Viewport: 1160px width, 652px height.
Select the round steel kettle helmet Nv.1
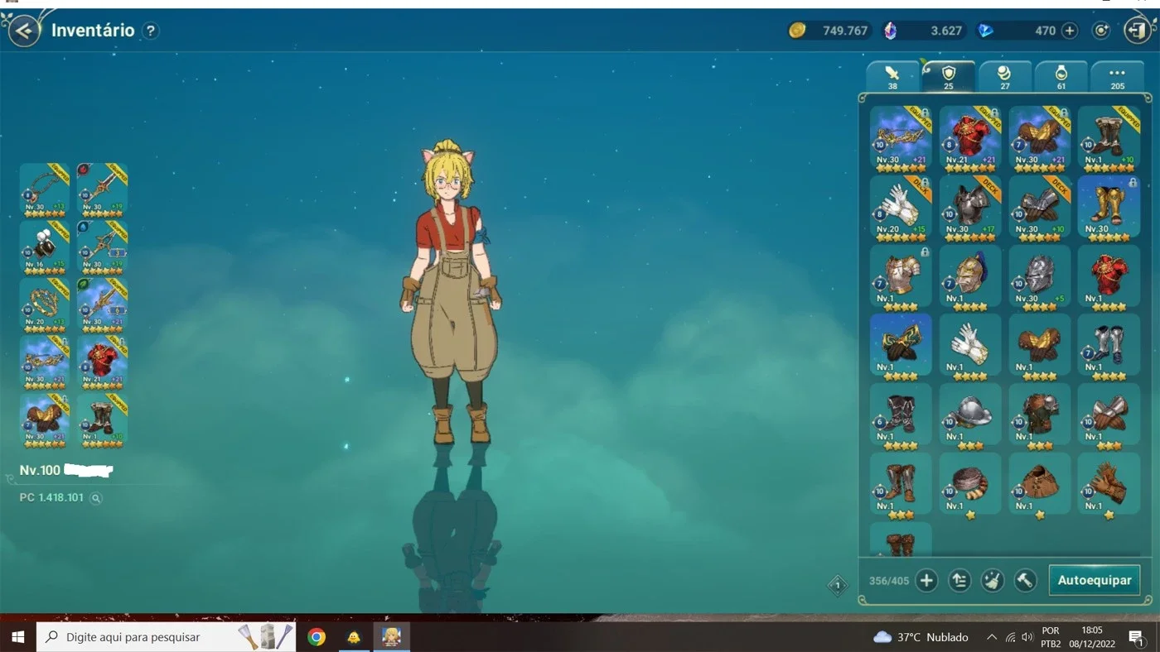tap(970, 415)
